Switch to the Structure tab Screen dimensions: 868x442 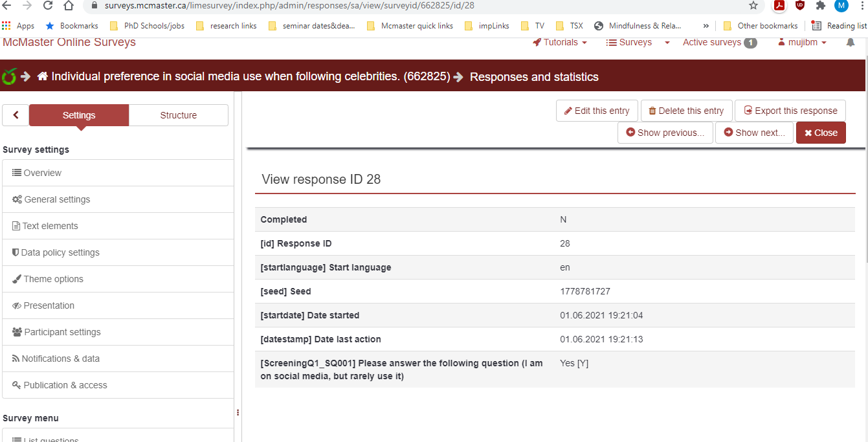178,115
